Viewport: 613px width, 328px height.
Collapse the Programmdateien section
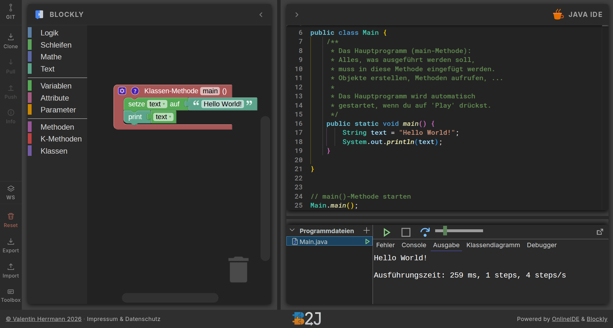click(x=292, y=230)
